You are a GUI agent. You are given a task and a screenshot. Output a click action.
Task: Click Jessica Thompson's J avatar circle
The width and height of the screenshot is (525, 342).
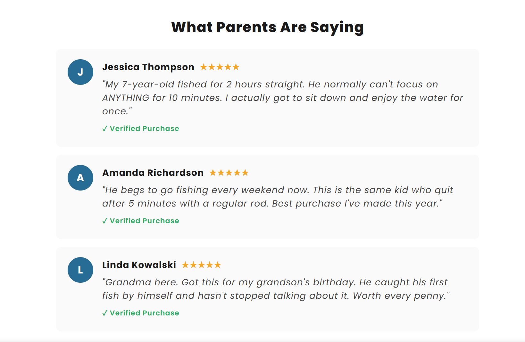[80, 72]
